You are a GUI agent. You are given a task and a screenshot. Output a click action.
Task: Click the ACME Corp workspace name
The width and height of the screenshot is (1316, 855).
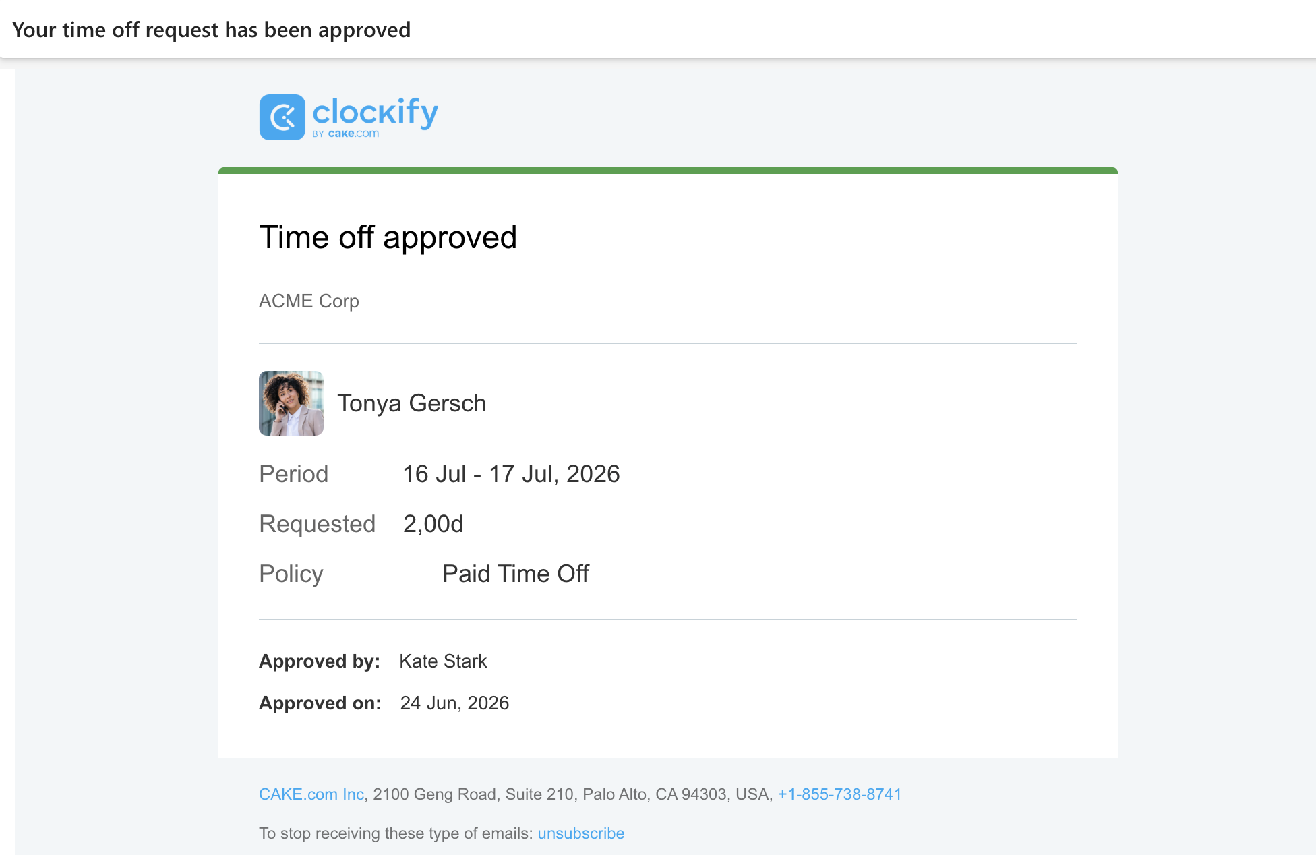tap(309, 301)
